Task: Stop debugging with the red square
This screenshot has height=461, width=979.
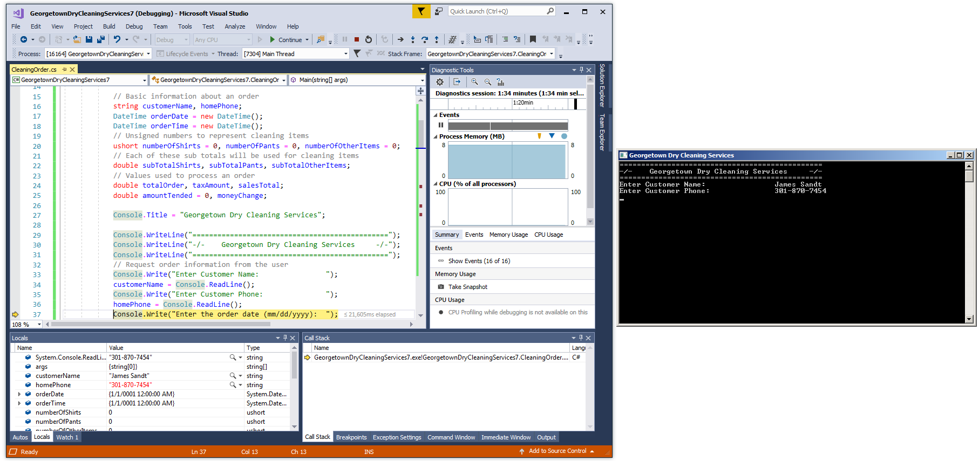Action: 357,39
